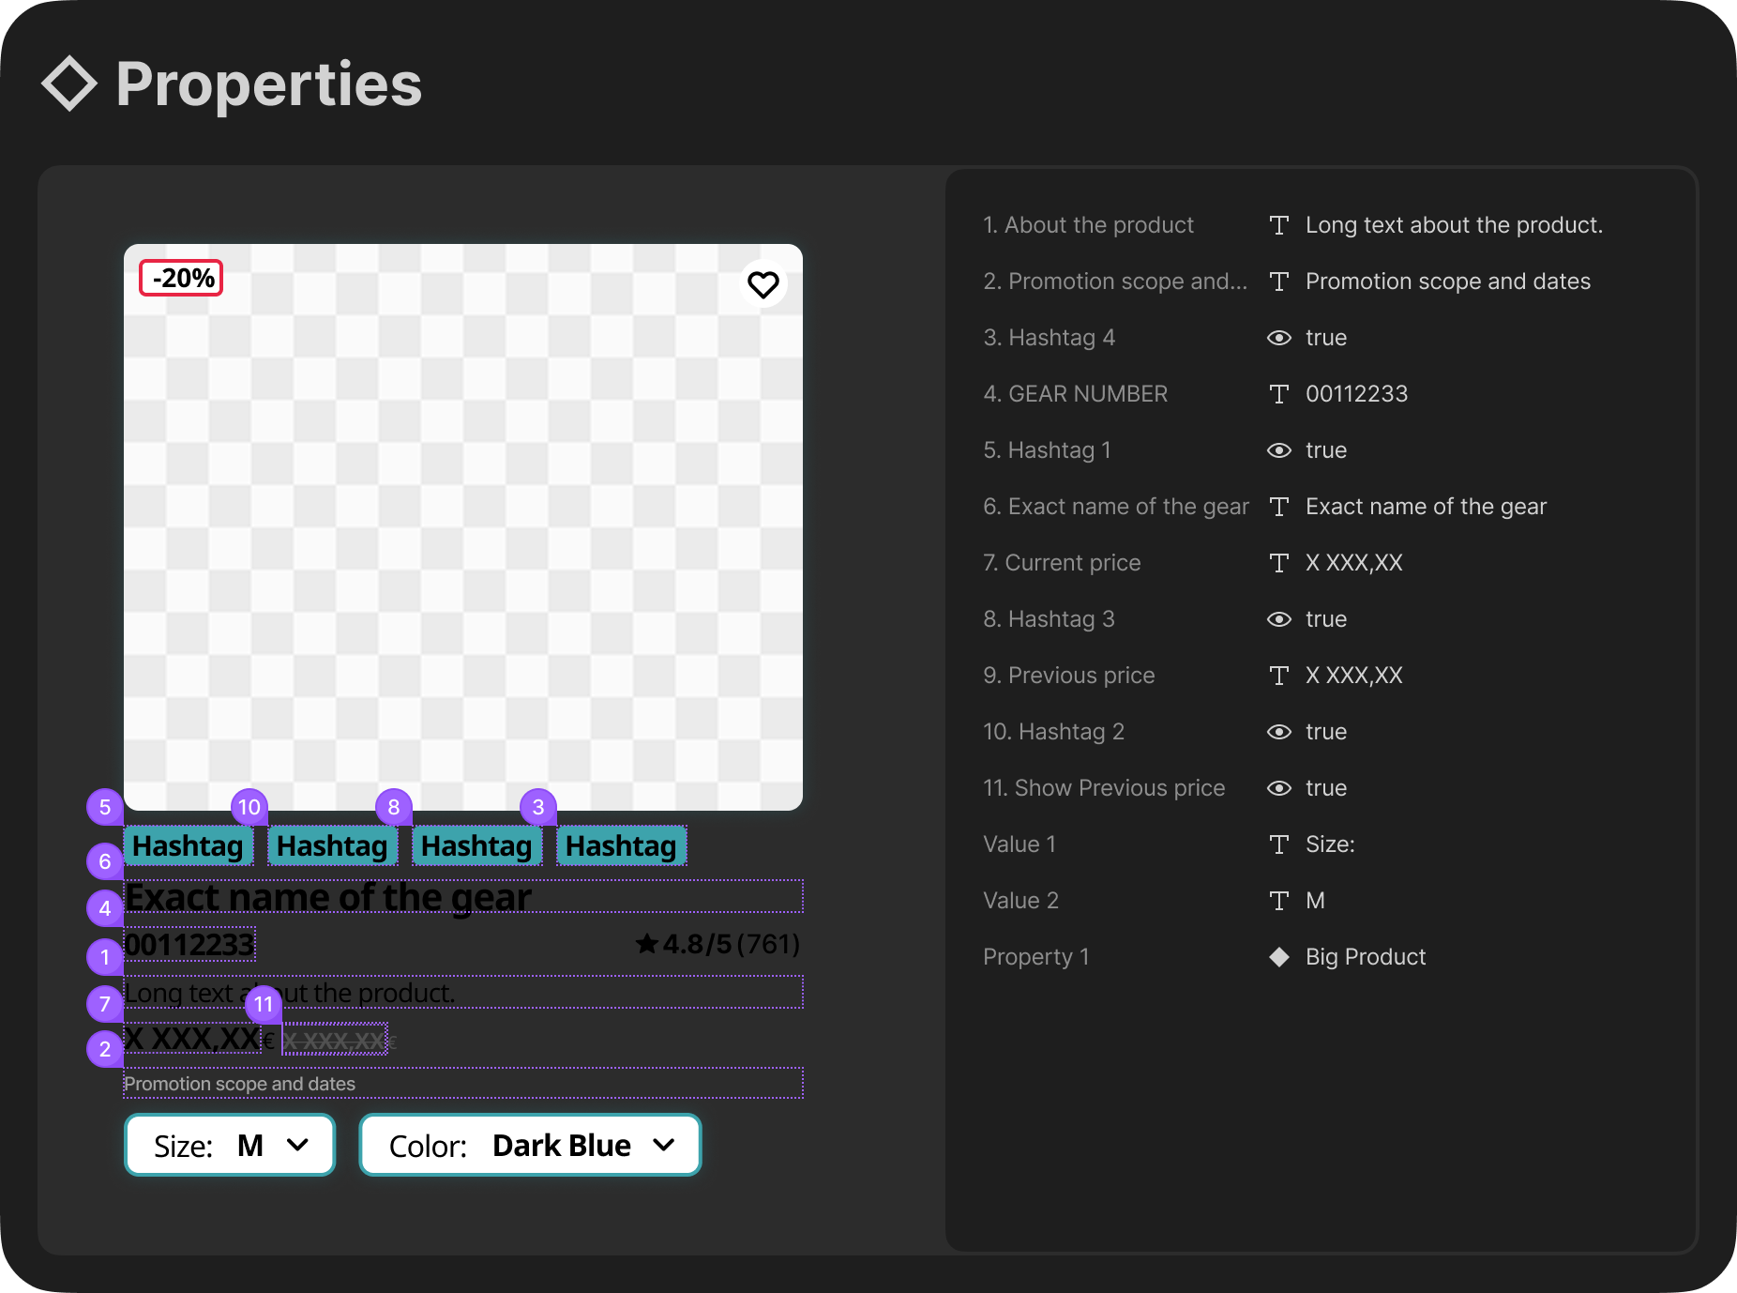Click the '1. About the product' label
Screen dimensions: 1737x1293
pyautogui.click(x=1088, y=225)
